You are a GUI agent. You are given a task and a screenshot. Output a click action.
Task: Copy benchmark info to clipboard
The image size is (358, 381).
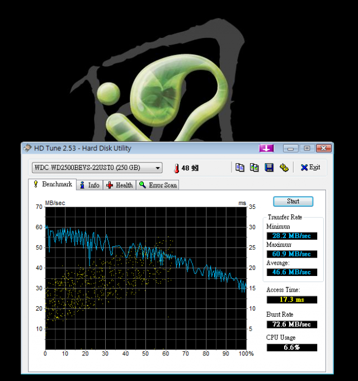240,168
